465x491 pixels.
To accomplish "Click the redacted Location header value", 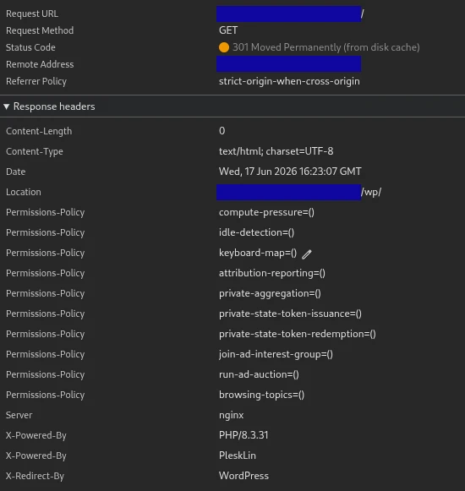I will [x=288, y=192].
